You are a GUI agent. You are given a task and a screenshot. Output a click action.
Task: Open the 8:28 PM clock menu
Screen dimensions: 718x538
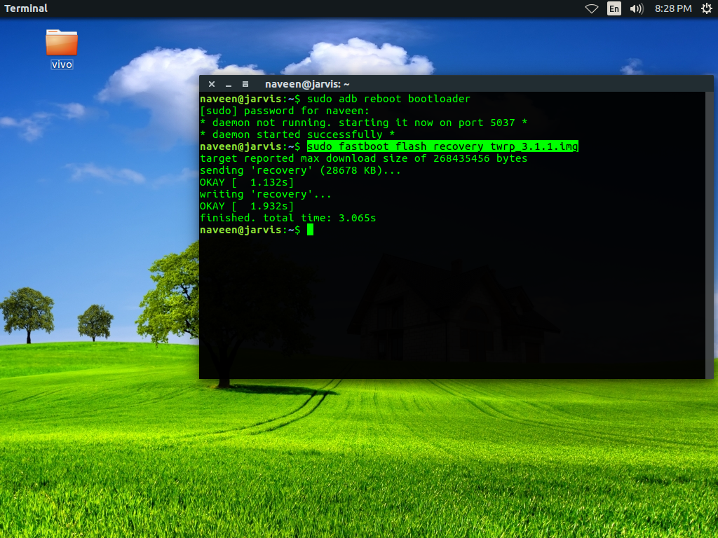point(673,8)
